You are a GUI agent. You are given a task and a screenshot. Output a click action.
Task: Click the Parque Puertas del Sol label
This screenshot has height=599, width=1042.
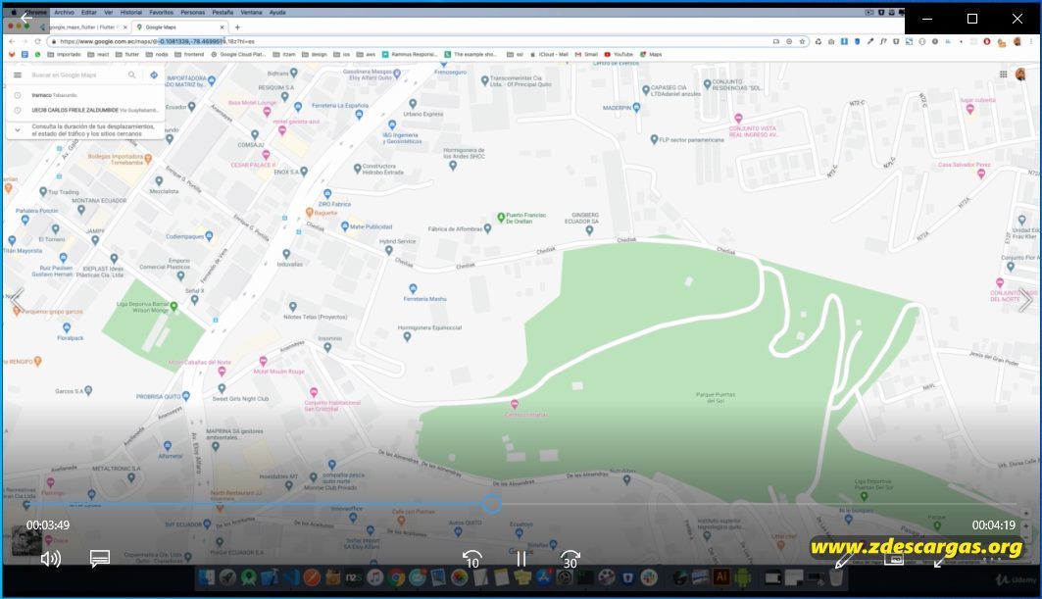coord(716,398)
